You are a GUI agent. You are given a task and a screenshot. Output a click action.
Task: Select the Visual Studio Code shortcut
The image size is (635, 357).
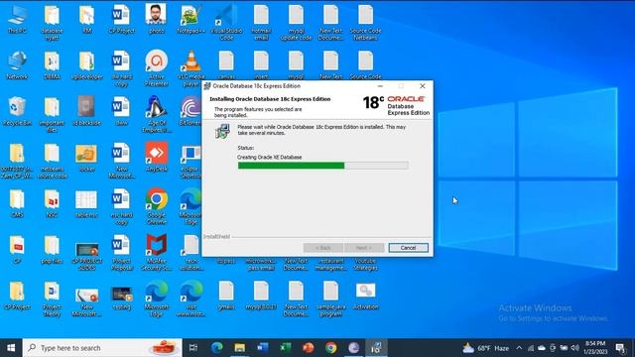pos(226,23)
